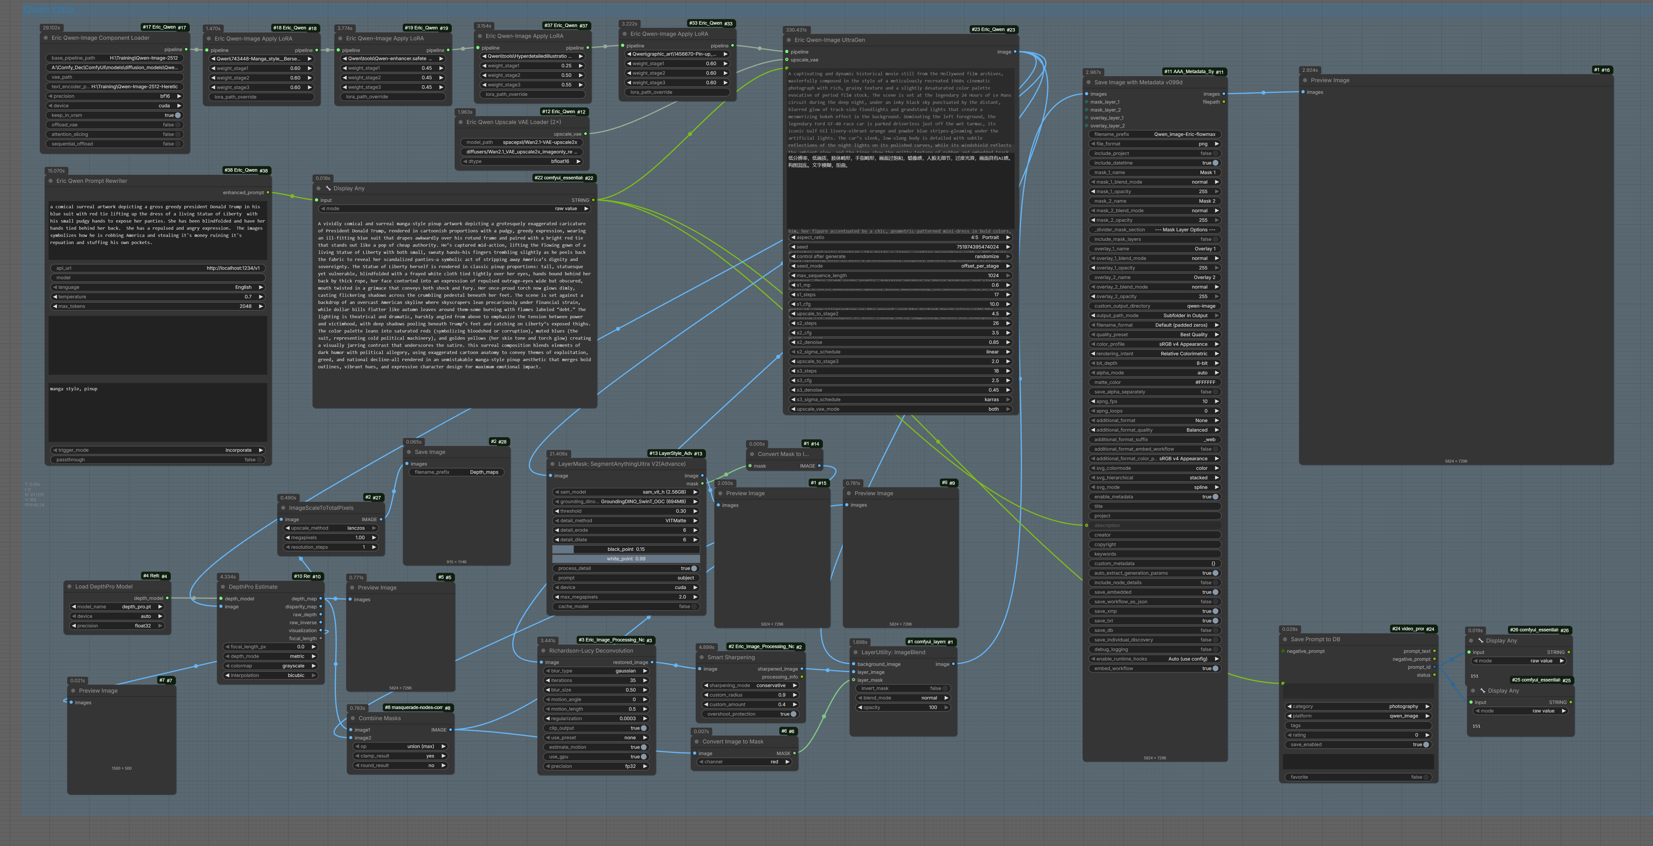Click the restored_image output port
The image size is (1653, 846).
652,663
